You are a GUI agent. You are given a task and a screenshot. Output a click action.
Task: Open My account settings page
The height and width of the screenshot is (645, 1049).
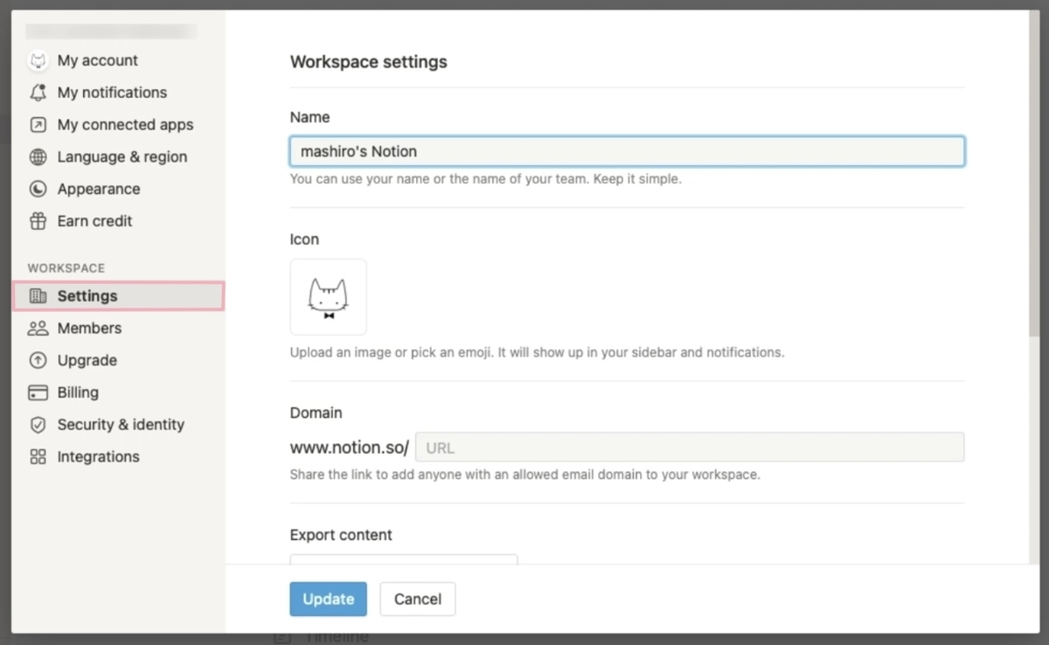[97, 60]
